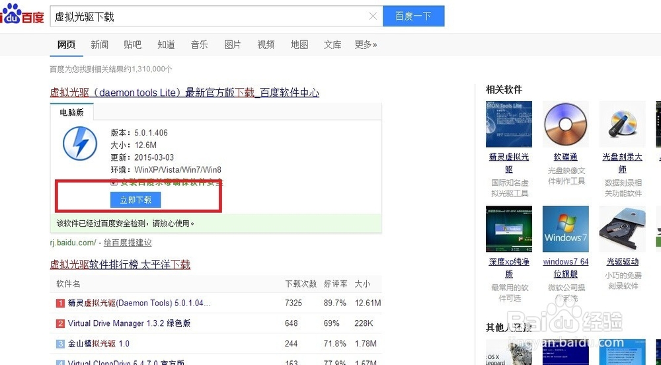Click the rj.baidu.com/ source text
The width and height of the screenshot is (661, 365).
click(x=73, y=243)
